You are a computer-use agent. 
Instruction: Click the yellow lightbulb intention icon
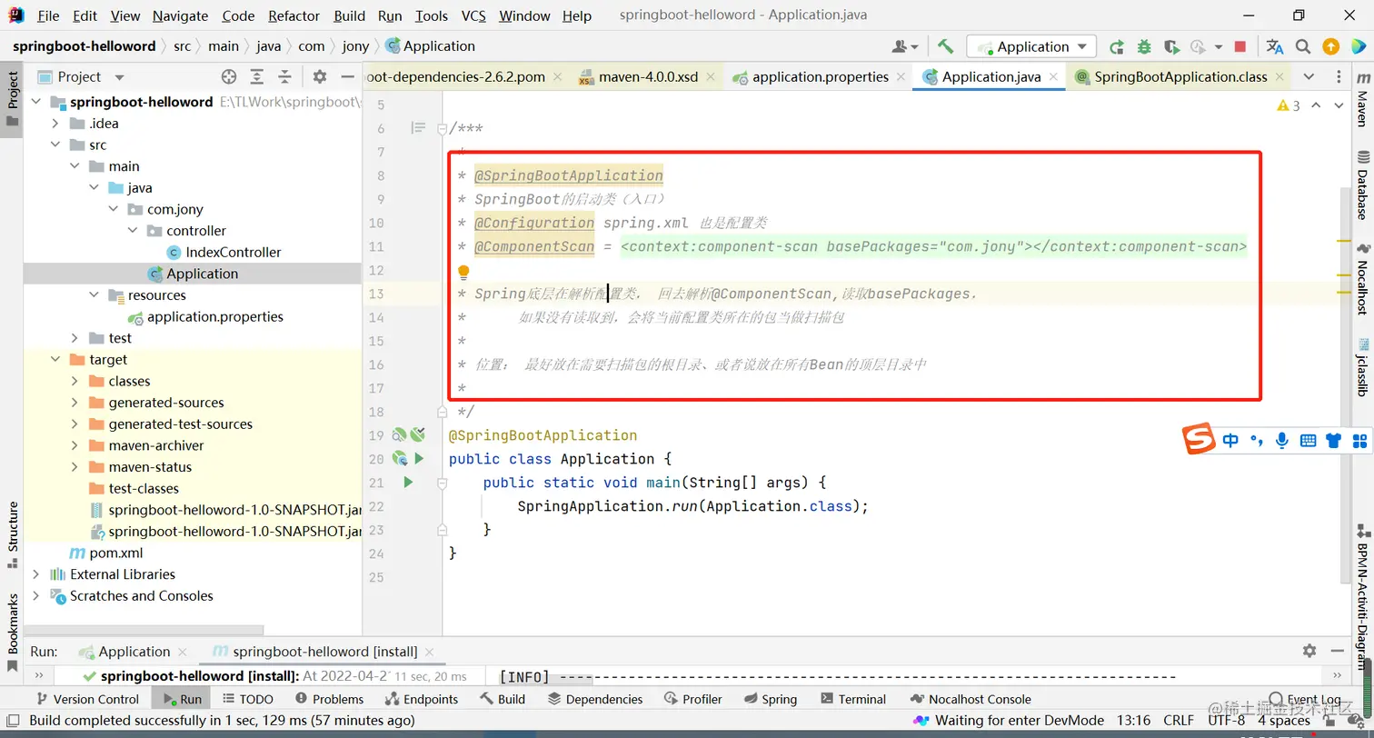tap(463, 272)
